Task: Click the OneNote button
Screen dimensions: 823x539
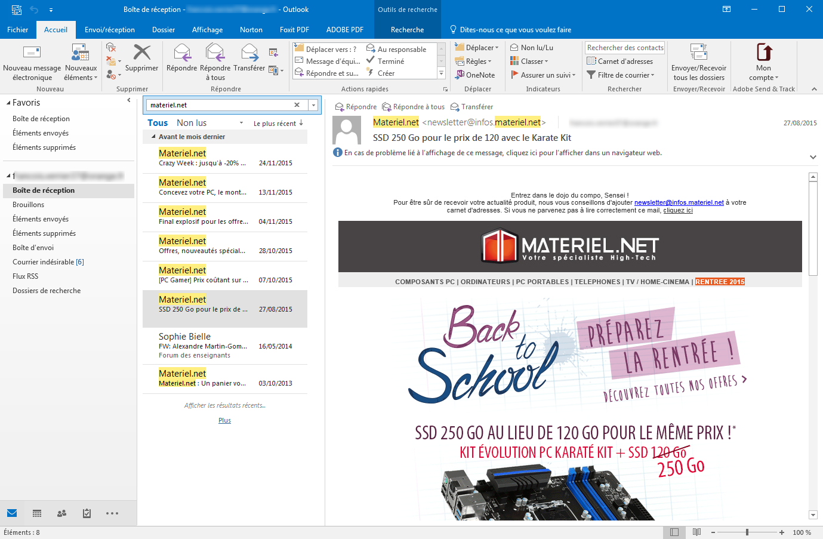Action: click(x=475, y=75)
